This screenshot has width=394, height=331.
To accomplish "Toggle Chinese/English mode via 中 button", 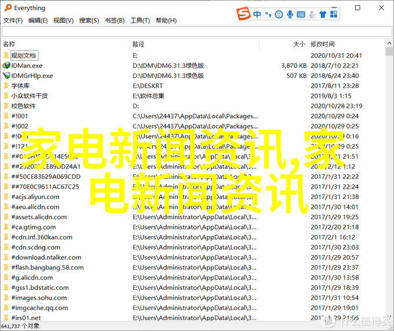I will tap(256, 13).
